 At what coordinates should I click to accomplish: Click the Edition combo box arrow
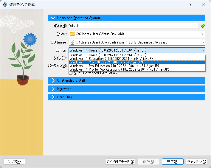tap(203, 51)
